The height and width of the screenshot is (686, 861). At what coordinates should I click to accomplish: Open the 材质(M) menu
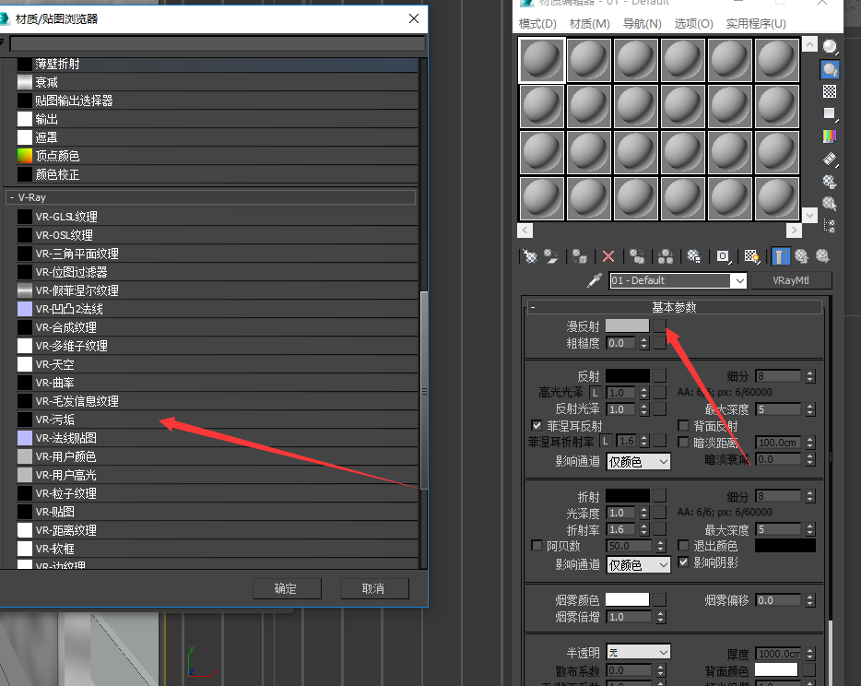click(x=590, y=24)
